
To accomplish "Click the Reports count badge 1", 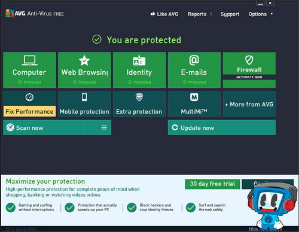I will point(210,14).
